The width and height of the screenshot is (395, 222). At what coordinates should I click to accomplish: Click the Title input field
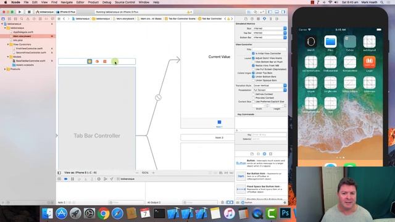(x=269, y=49)
